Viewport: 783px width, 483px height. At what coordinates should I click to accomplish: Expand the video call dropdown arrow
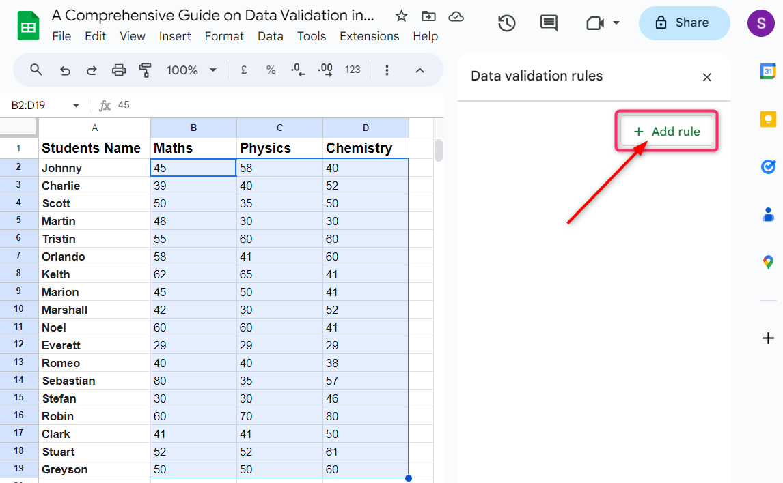pyautogui.click(x=616, y=23)
